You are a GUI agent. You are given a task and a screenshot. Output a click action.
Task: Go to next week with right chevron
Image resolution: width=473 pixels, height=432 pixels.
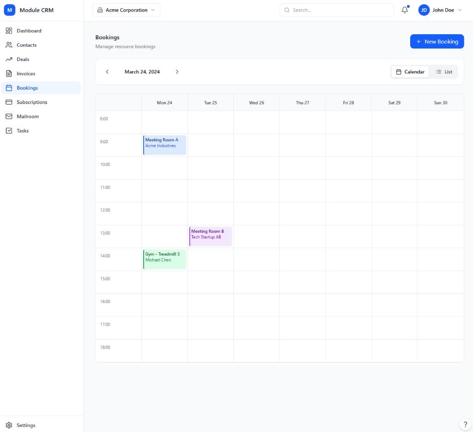(177, 72)
